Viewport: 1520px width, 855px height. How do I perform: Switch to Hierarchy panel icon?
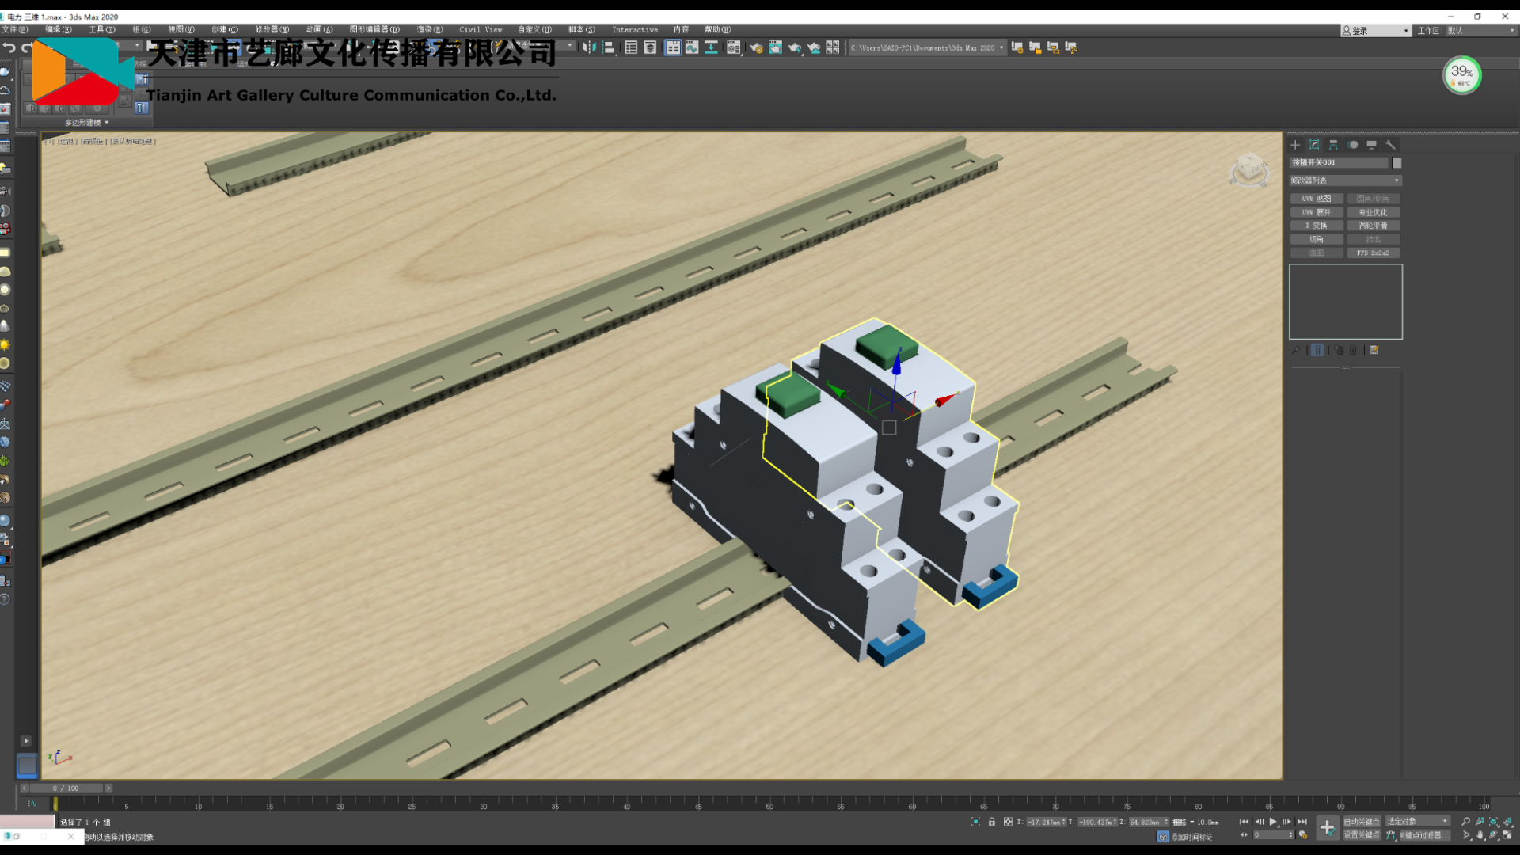click(1333, 145)
